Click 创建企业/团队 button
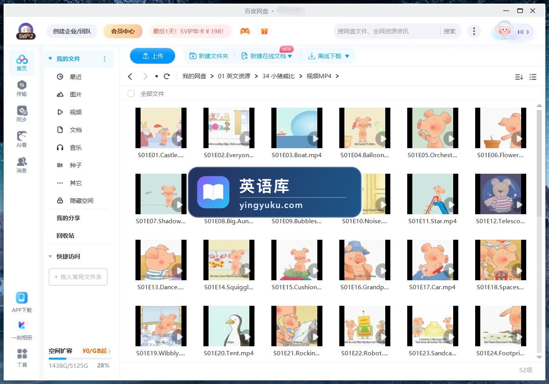 (x=72, y=31)
